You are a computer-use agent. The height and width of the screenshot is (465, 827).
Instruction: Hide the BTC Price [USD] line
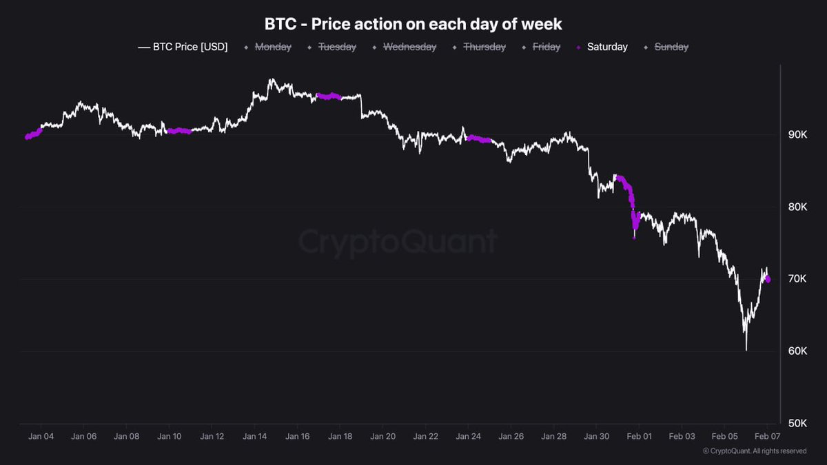191,47
